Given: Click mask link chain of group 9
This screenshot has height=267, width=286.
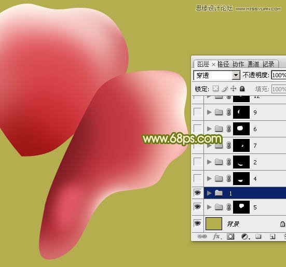Looking at the screenshot, I should [228, 112].
